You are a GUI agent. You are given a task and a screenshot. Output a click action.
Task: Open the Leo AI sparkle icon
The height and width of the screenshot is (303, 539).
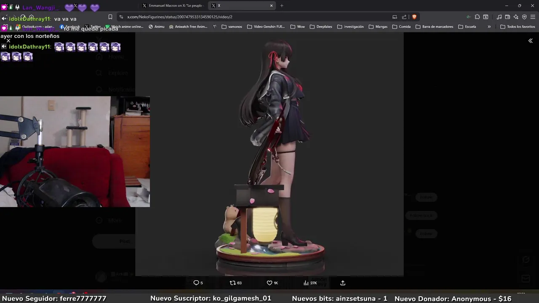click(516, 17)
